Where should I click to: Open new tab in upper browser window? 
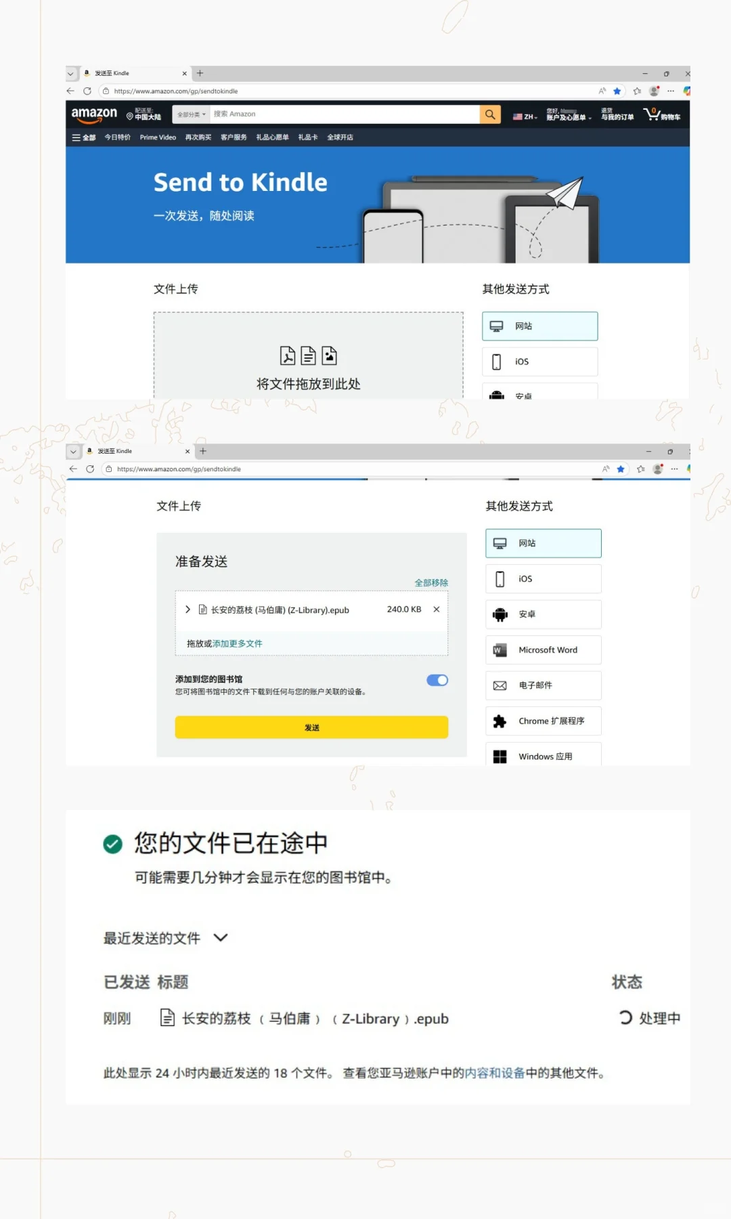[x=200, y=73]
